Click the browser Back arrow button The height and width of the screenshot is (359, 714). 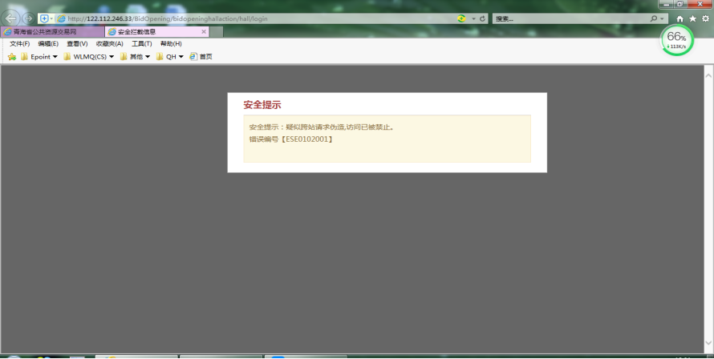click(11, 18)
